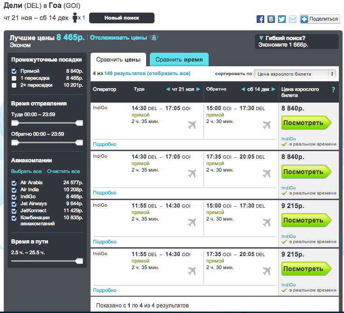344x313 pixels.
Task: Go to previous outbound date arrow
Action: click(x=168, y=89)
